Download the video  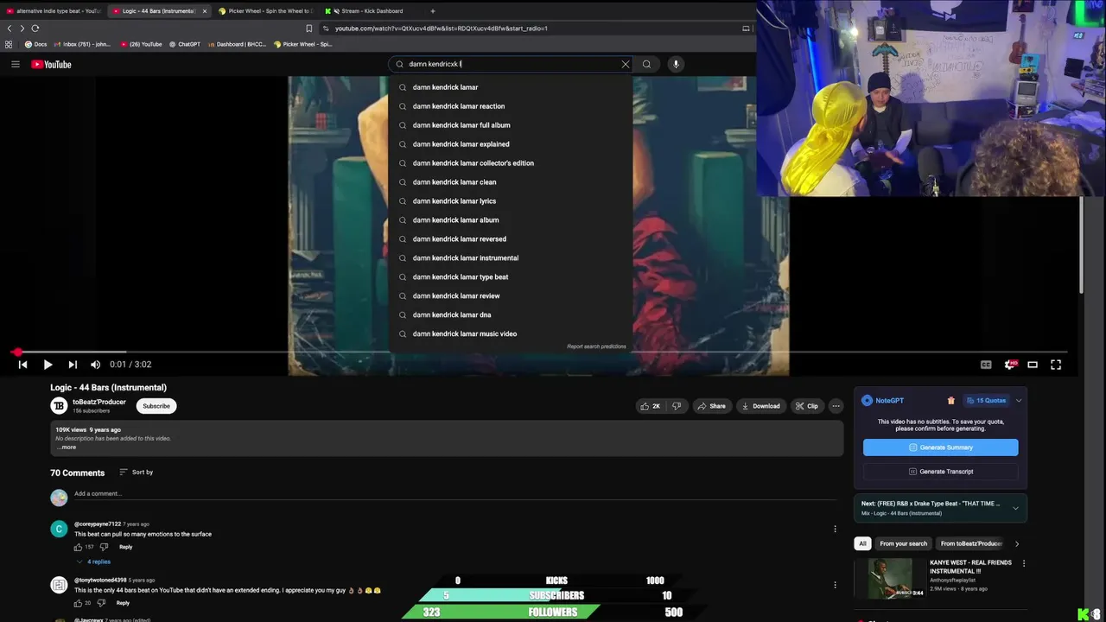pyautogui.click(x=760, y=406)
